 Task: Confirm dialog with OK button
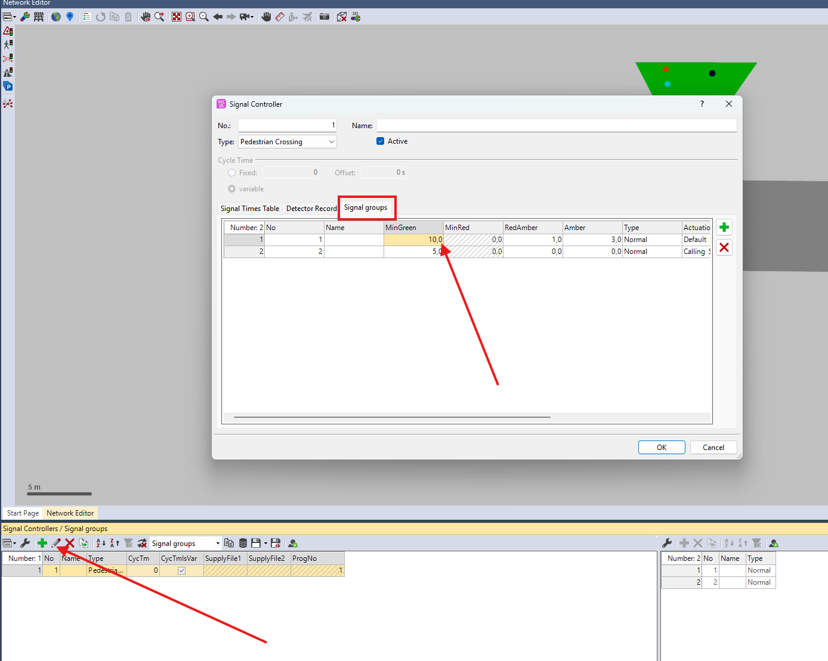pos(662,447)
